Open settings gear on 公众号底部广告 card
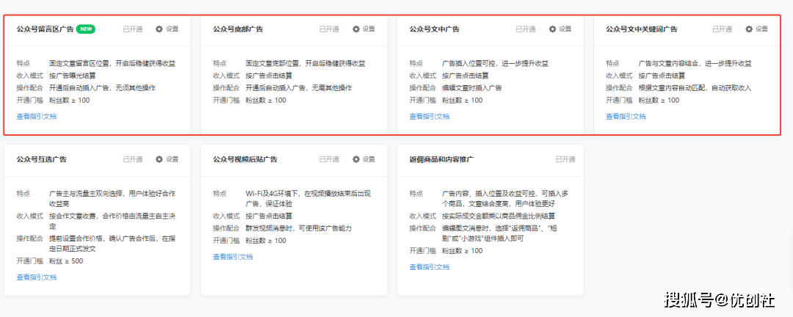 click(356, 29)
